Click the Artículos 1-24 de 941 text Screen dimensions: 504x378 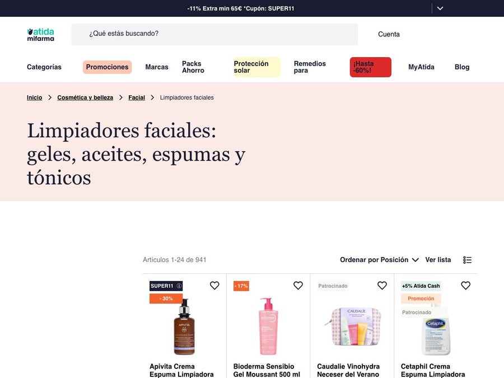175,260
